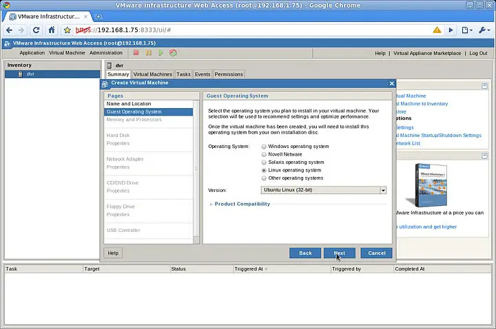Open the Machine Startup/Shutdown Settings link
This screenshot has width=496, height=329.
(x=439, y=136)
